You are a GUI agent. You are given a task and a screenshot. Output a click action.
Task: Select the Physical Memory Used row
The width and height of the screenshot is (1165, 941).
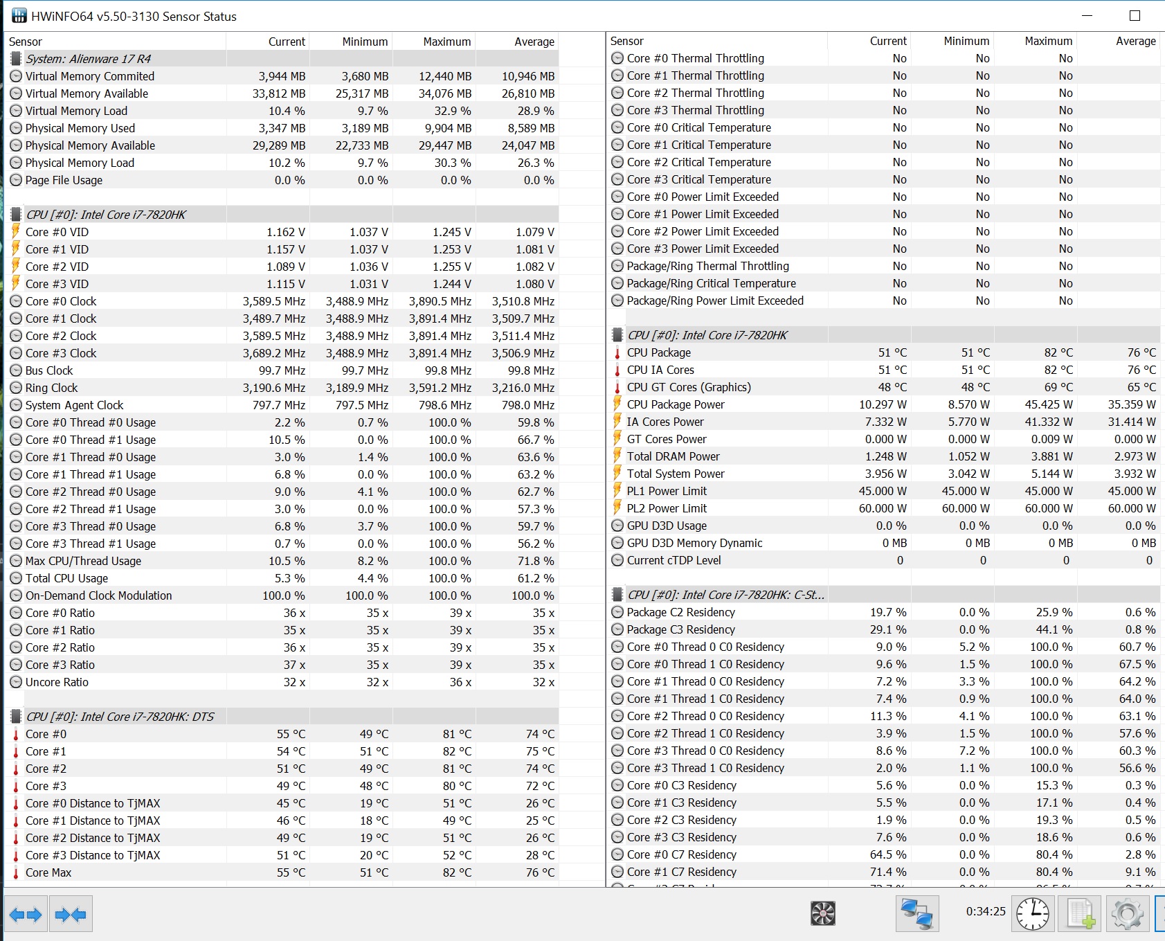point(281,128)
